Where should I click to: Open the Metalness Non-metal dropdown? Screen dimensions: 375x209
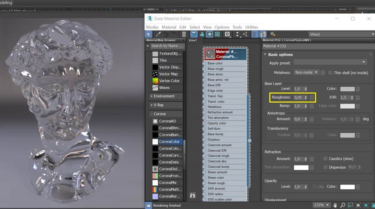pos(306,72)
